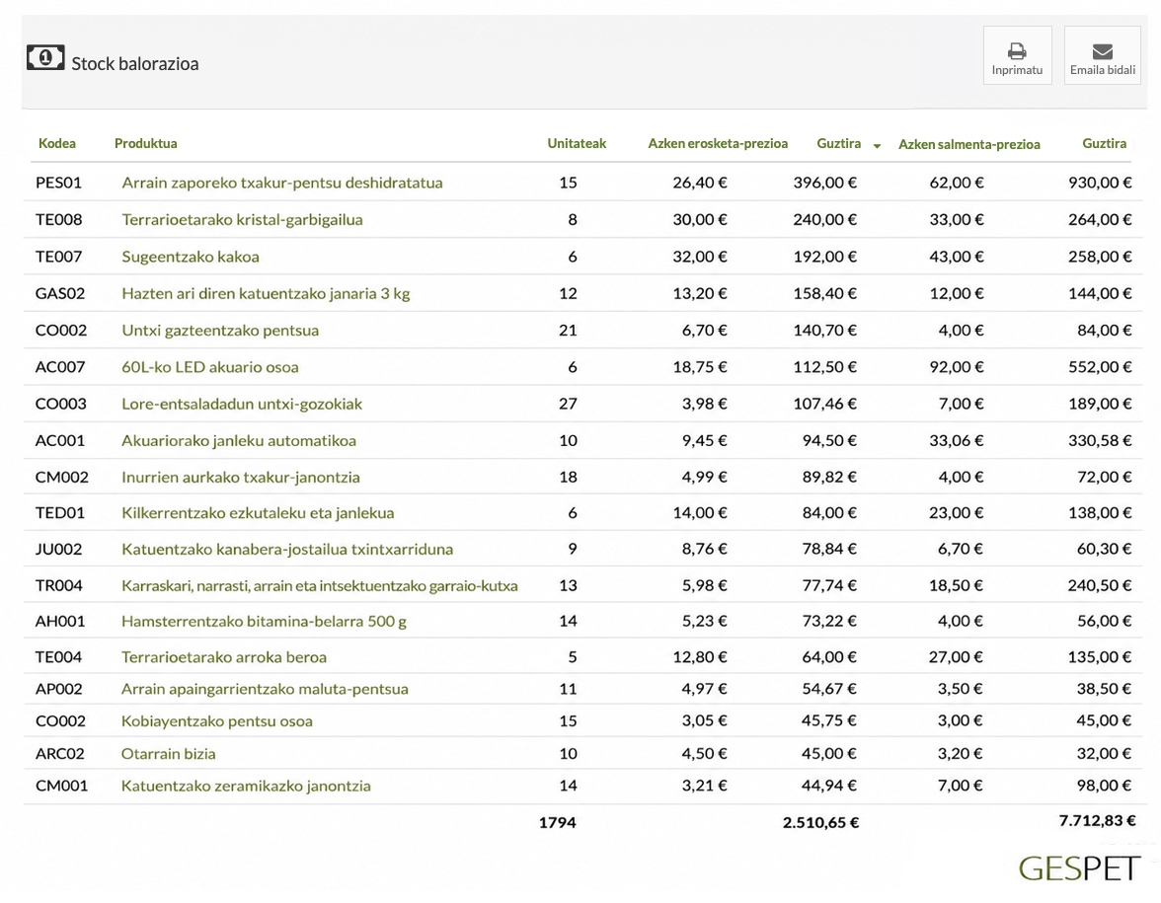
Task: Select code CM001 cell
Action: pyautogui.click(x=61, y=786)
